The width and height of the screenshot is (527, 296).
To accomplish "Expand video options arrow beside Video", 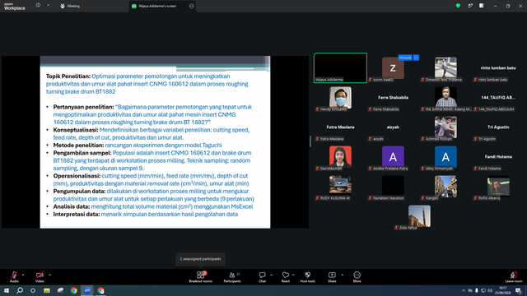I will click(x=49, y=275).
